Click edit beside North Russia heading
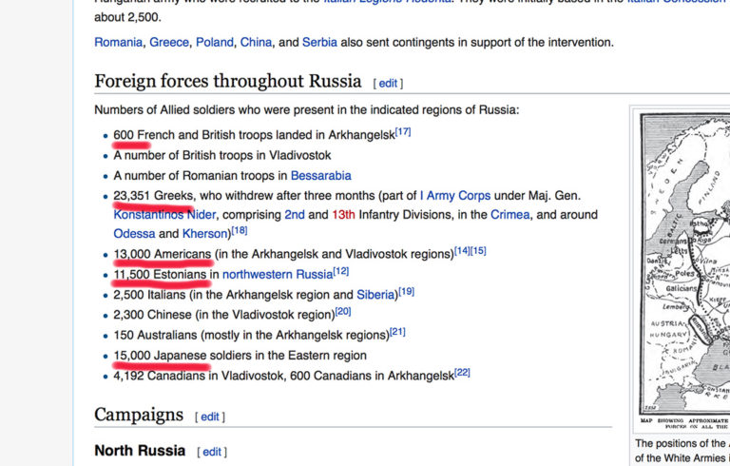Viewport: 730px width, 466px height. (211, 452)
